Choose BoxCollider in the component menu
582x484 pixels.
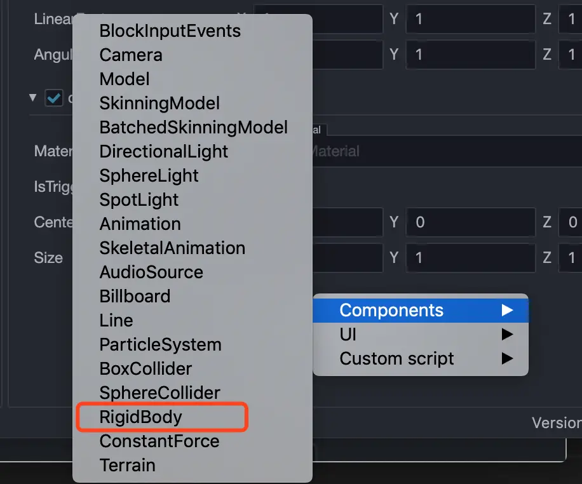pyautogui.click(x=145, y=369)
